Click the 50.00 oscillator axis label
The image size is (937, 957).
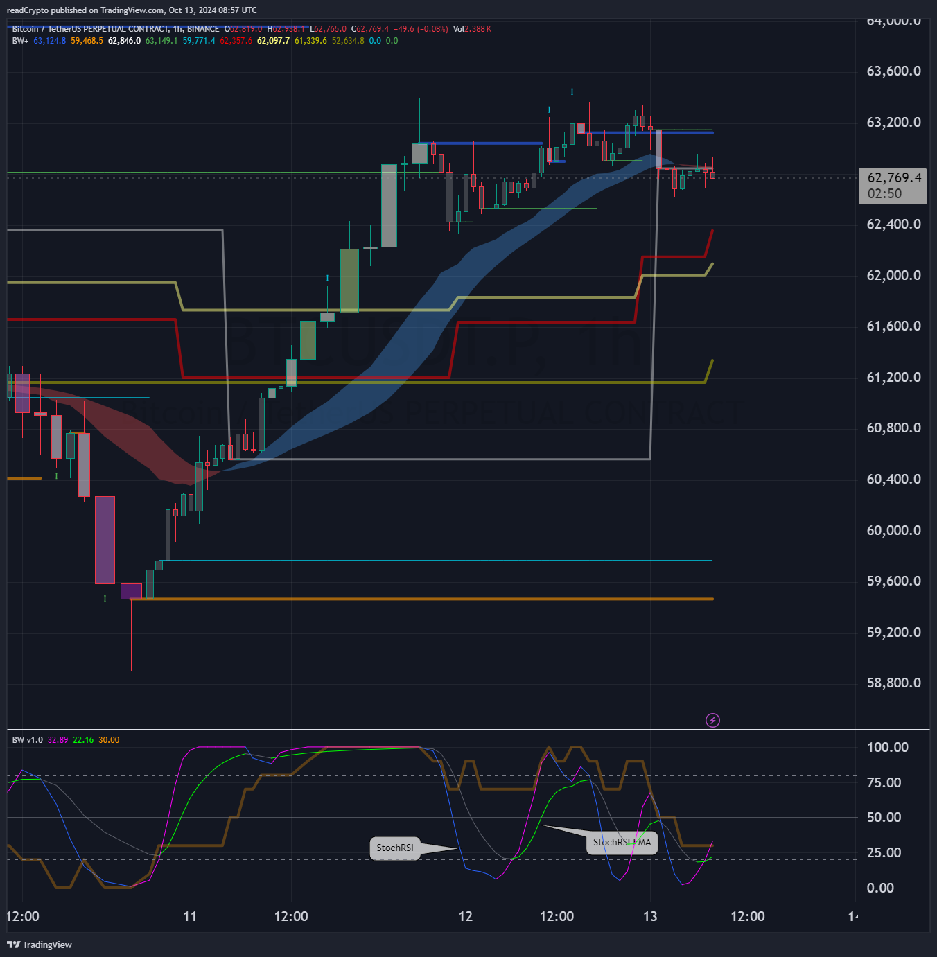tap(884, 818)
